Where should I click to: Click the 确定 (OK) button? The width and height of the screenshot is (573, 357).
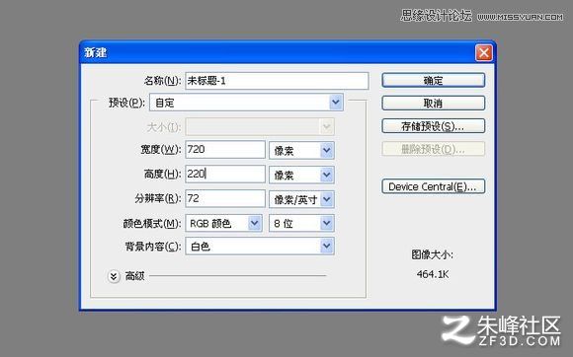click(x=434, y=80)
